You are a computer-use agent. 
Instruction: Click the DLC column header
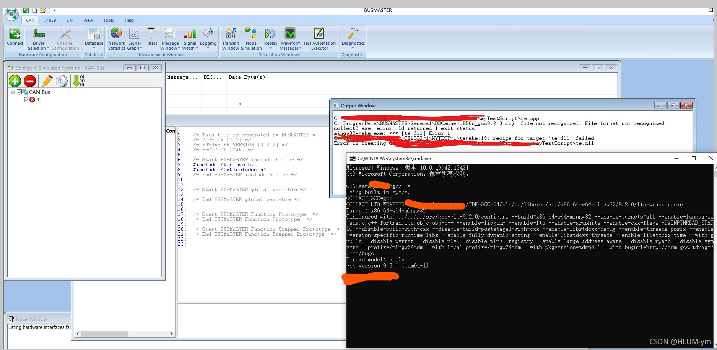pos(213,77)
